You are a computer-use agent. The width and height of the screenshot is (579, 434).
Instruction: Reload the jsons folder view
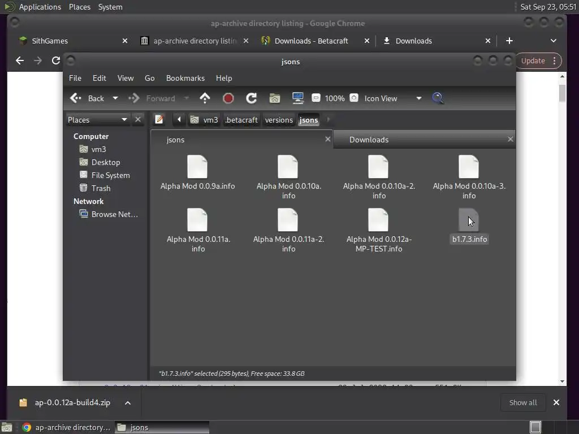click(x=252, y=98)
